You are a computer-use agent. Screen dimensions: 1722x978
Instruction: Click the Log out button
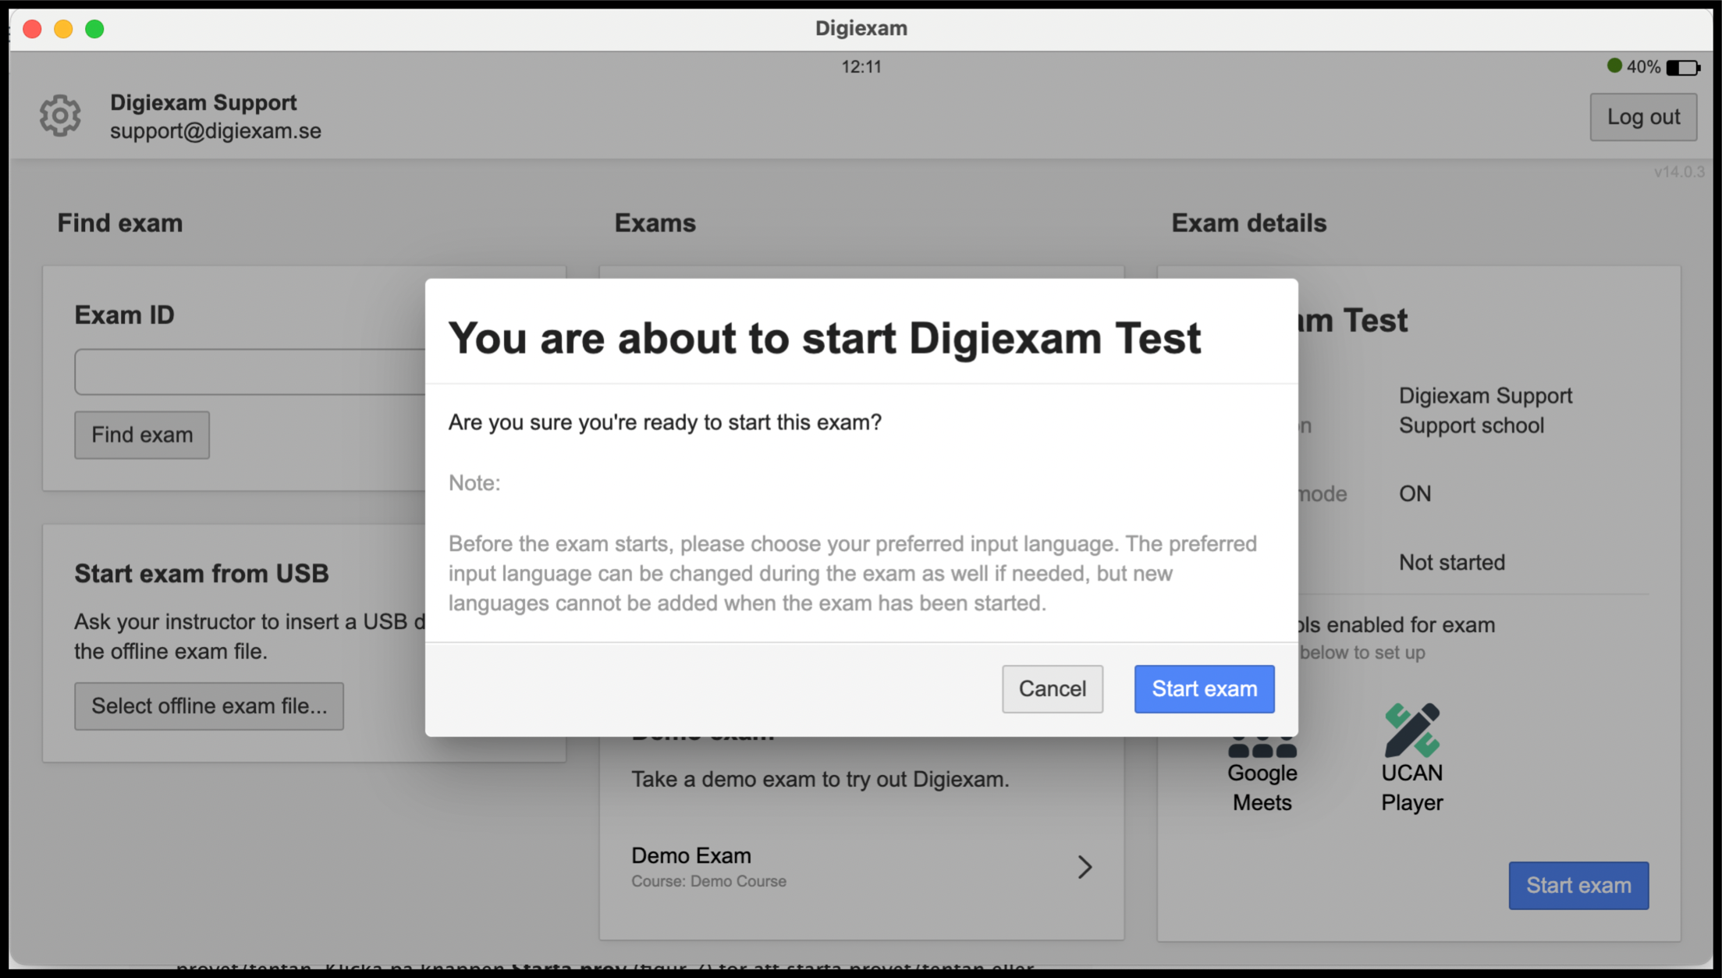[1643, 117]
